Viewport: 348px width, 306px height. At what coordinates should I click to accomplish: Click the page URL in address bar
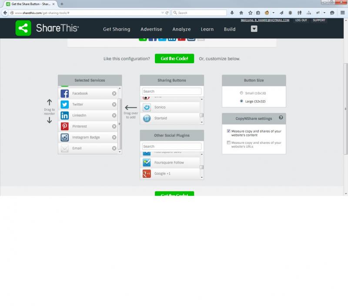42,13
